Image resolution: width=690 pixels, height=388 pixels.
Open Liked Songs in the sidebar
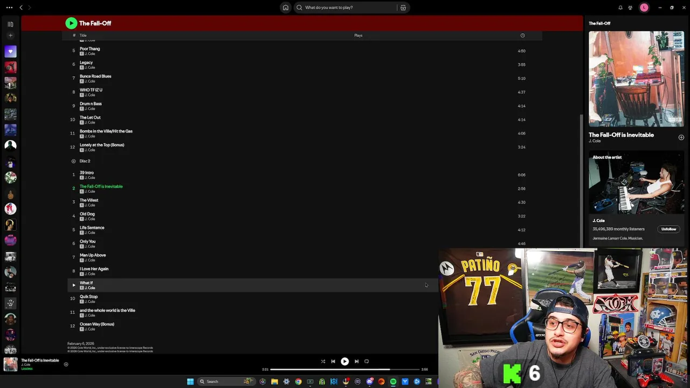(10, 52)
